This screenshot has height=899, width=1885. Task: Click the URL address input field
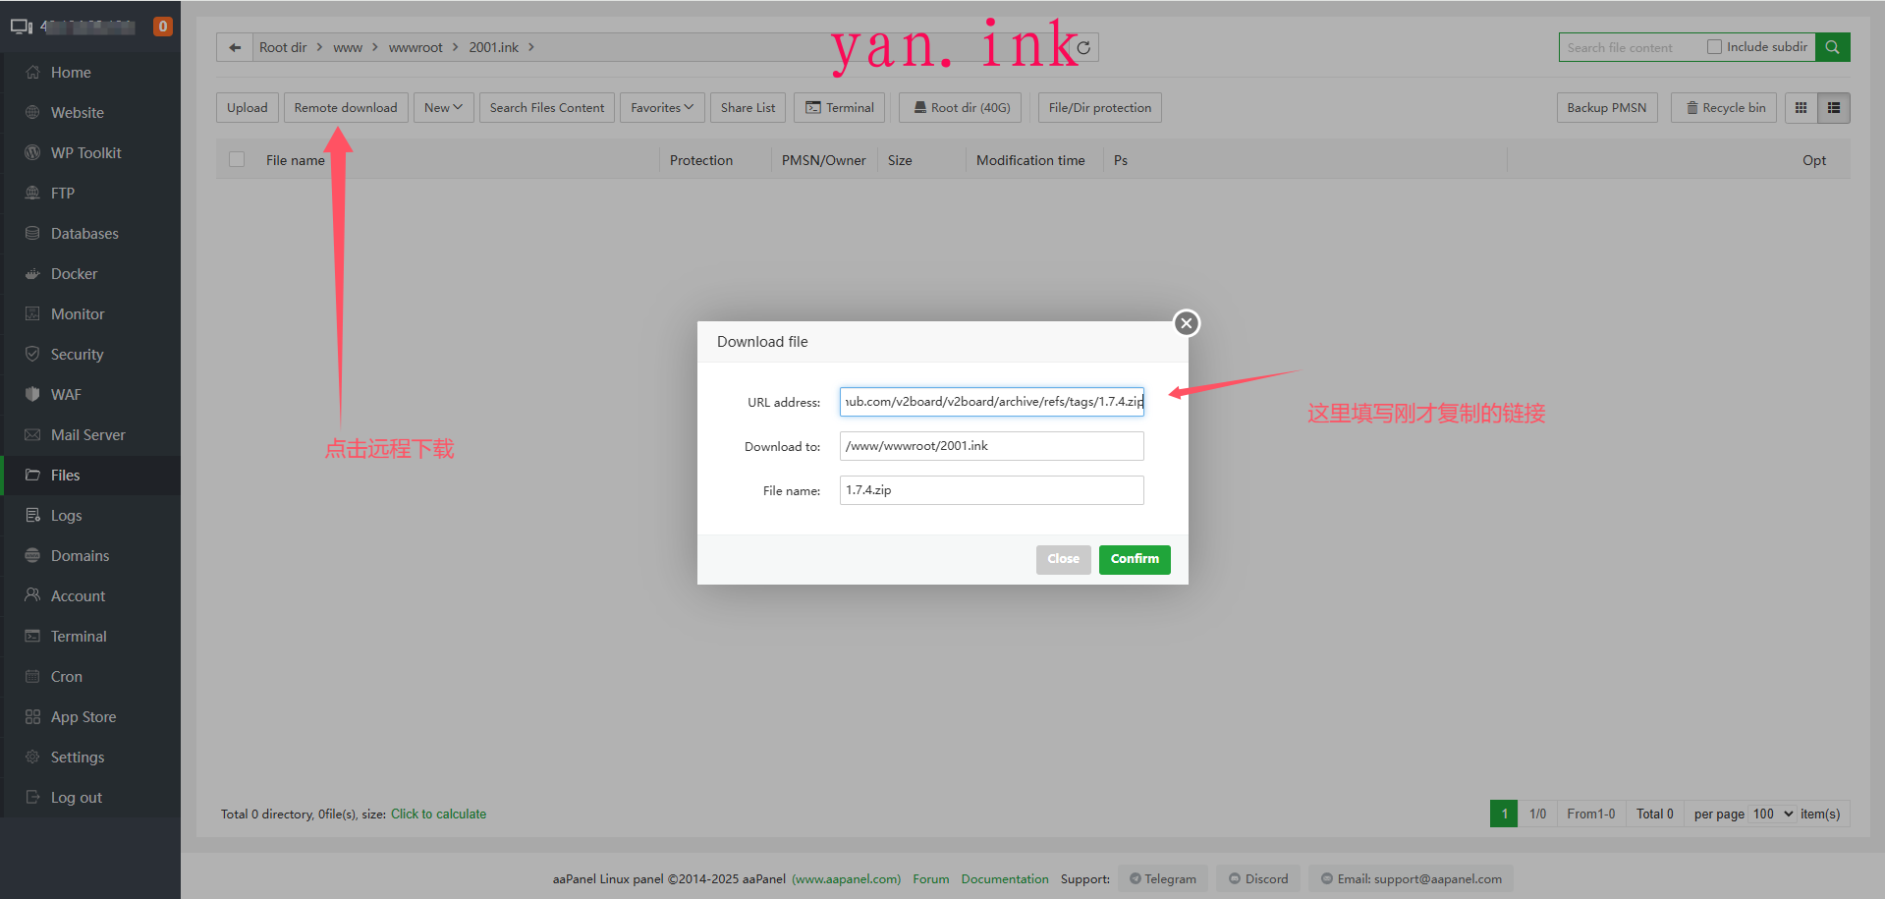tap(992, 402)
